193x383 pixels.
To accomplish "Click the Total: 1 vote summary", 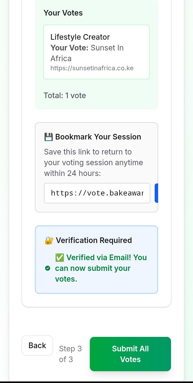I will (65, 95).
